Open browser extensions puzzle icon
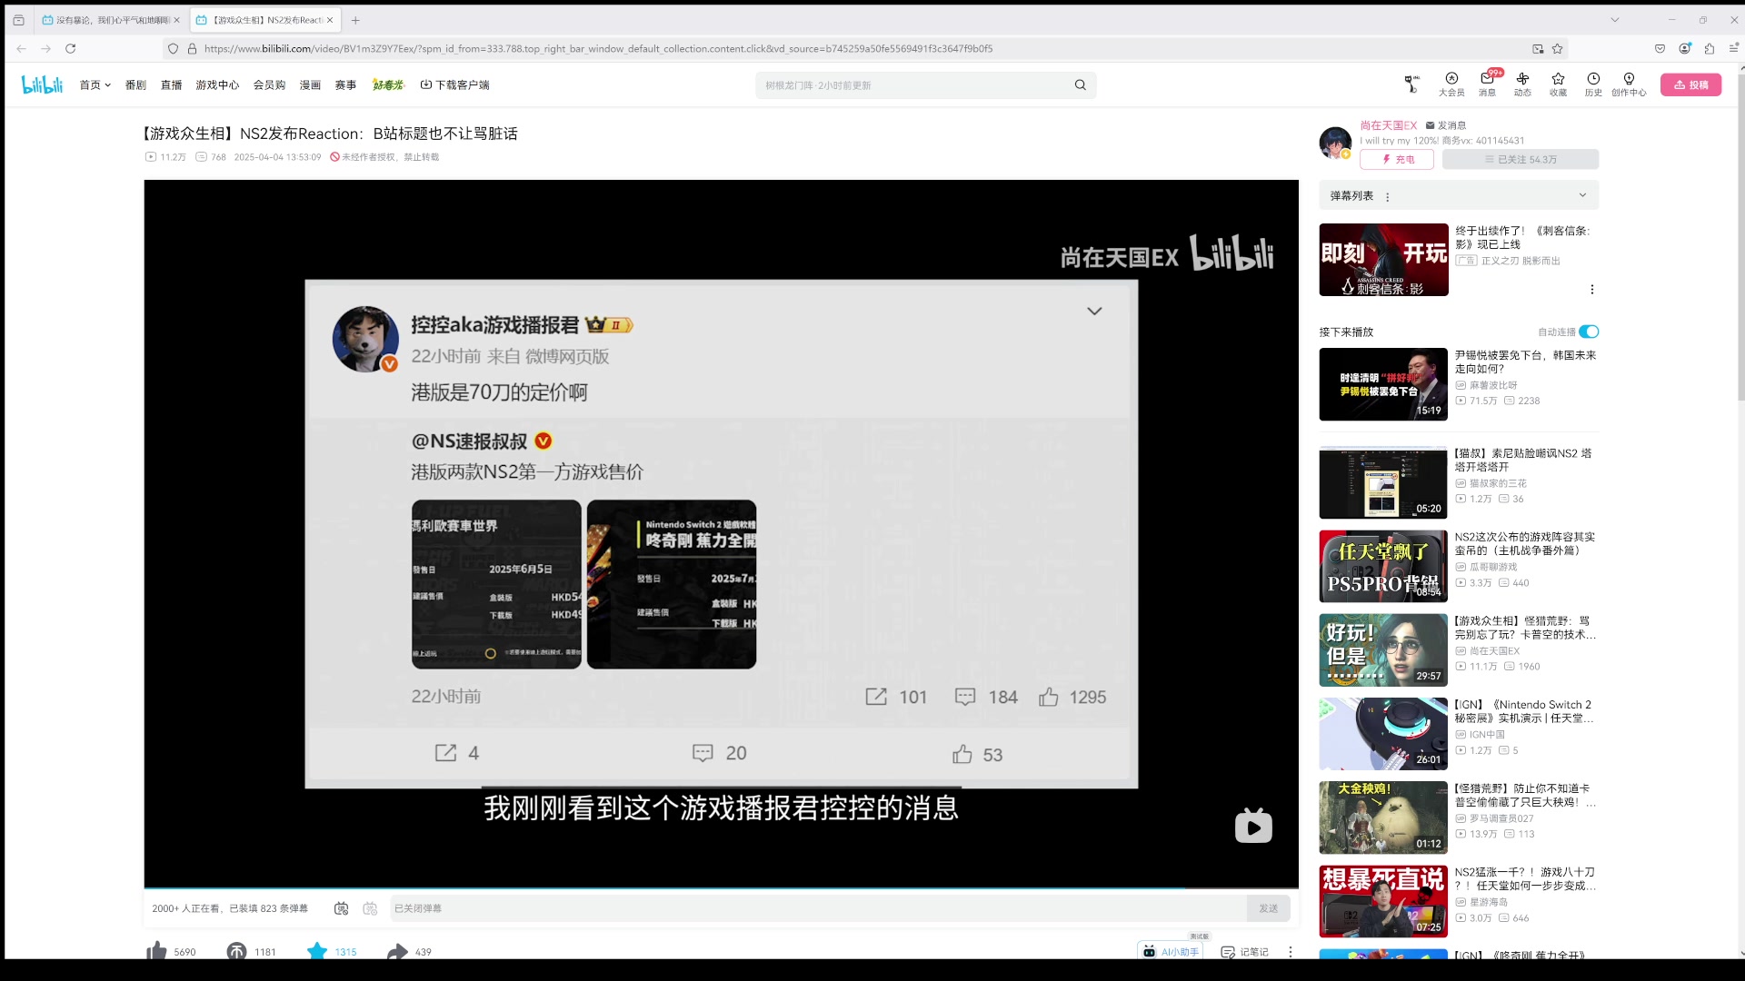This screenshot has height=981, width=1745. (x=1710, y=48)
